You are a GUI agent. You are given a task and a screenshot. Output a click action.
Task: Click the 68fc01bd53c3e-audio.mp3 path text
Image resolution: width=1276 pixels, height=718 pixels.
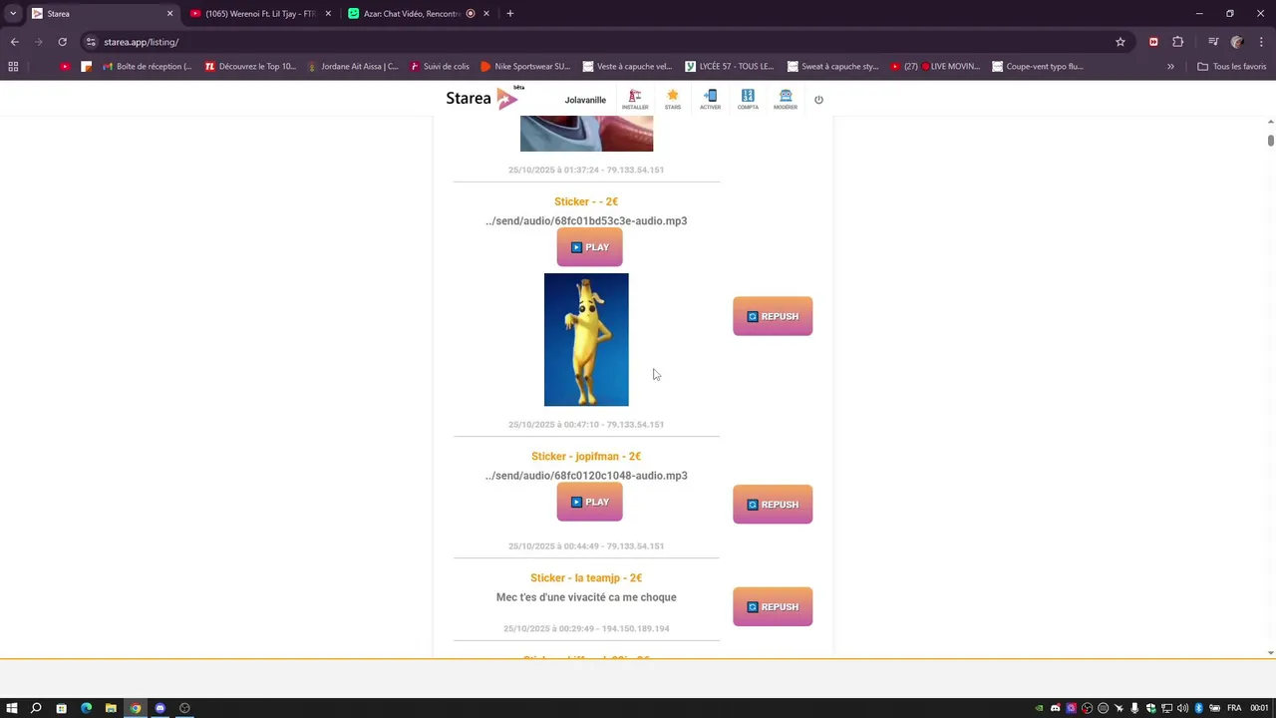click(586, 221)
